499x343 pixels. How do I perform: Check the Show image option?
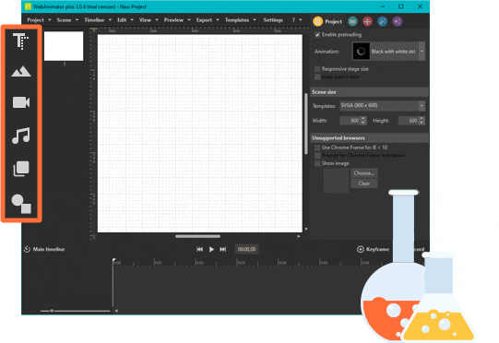click(x=317, y=163)
